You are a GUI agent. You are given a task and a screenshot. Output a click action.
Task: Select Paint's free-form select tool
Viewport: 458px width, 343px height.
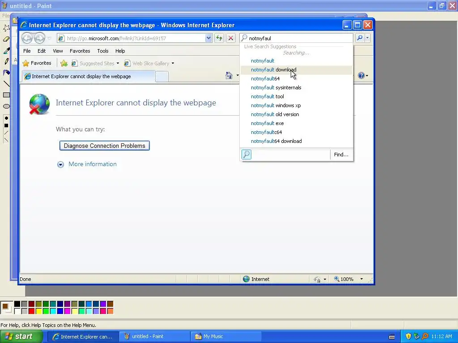pos(6,28)
